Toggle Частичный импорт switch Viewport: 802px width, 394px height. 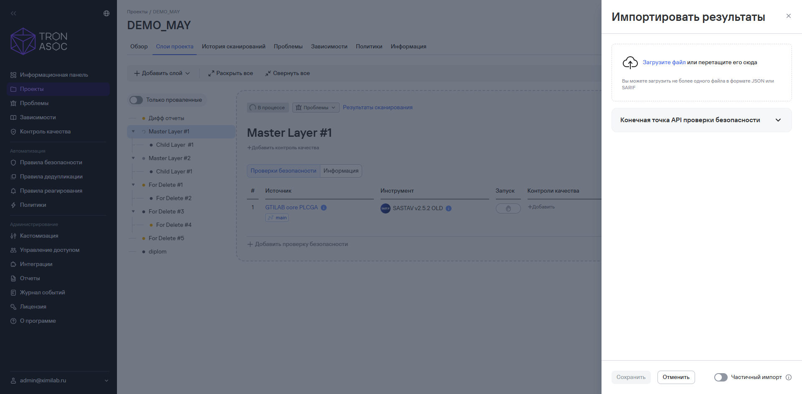(x=721, y=377)
